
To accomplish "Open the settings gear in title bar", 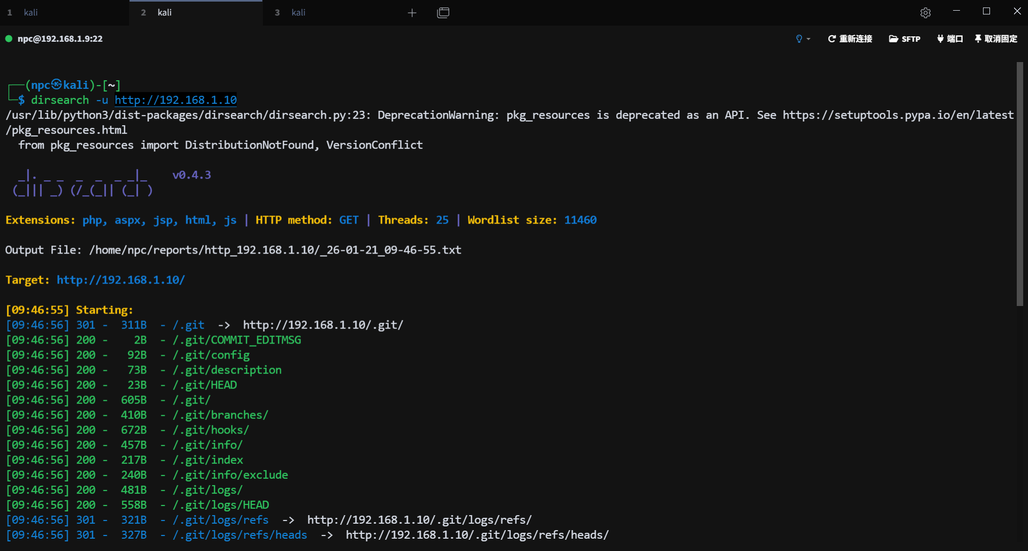I will click(925, 13).
